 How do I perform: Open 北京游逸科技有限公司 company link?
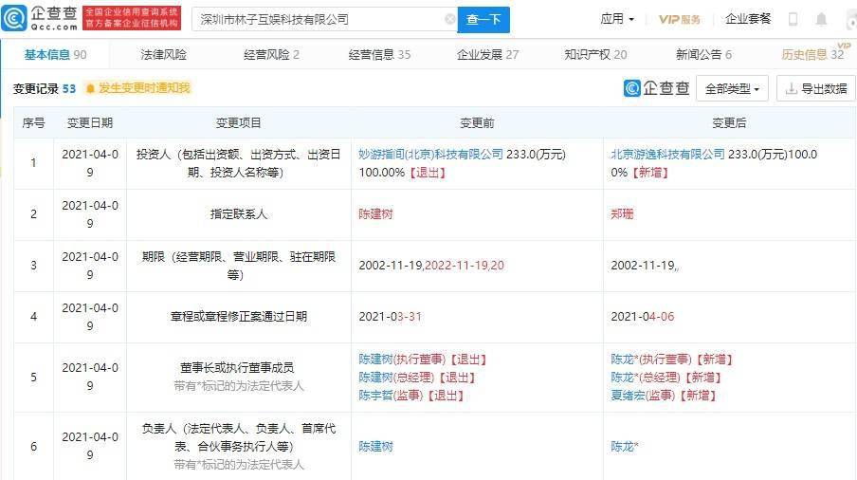tap(668, 155)
